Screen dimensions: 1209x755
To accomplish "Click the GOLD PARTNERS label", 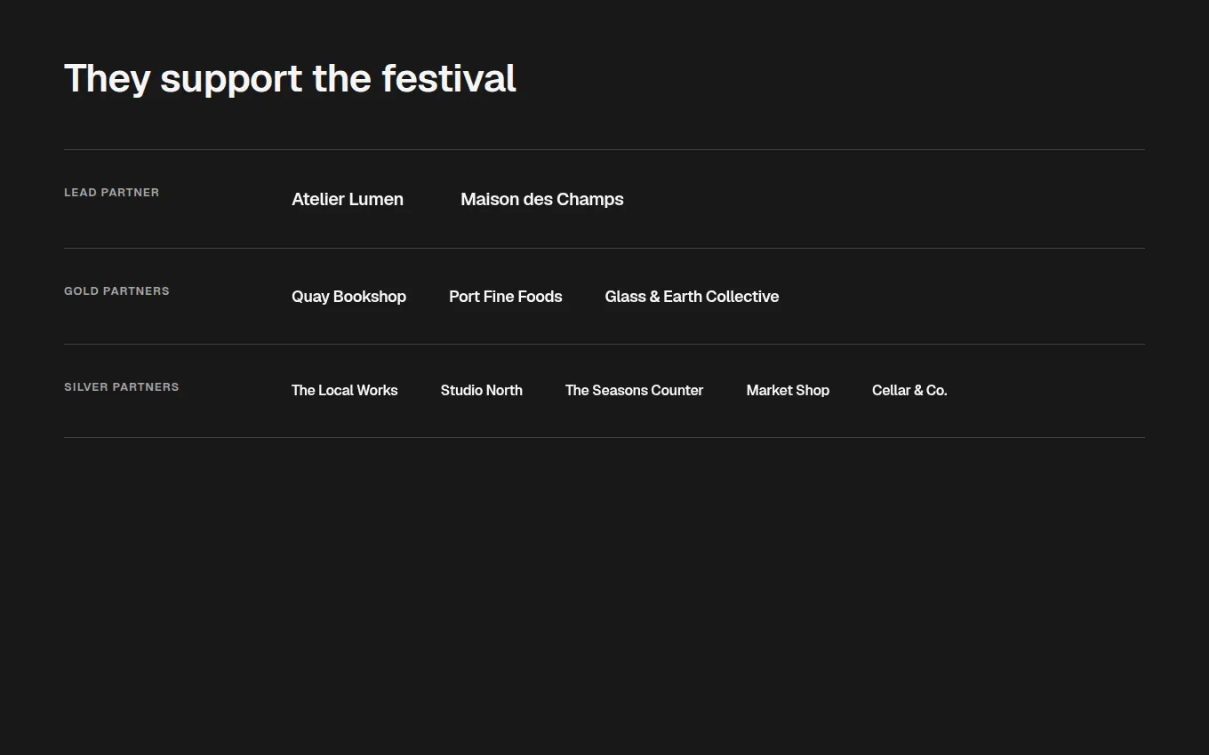I will pos(116,290).
